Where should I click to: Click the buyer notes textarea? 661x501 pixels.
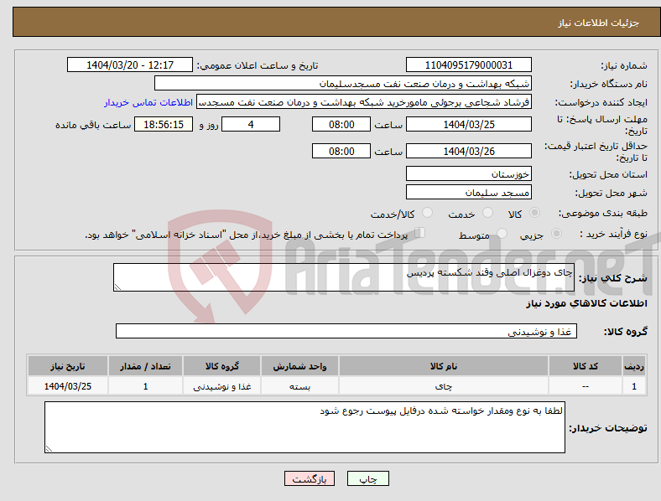pyautogui.click(x=304, y=427)
